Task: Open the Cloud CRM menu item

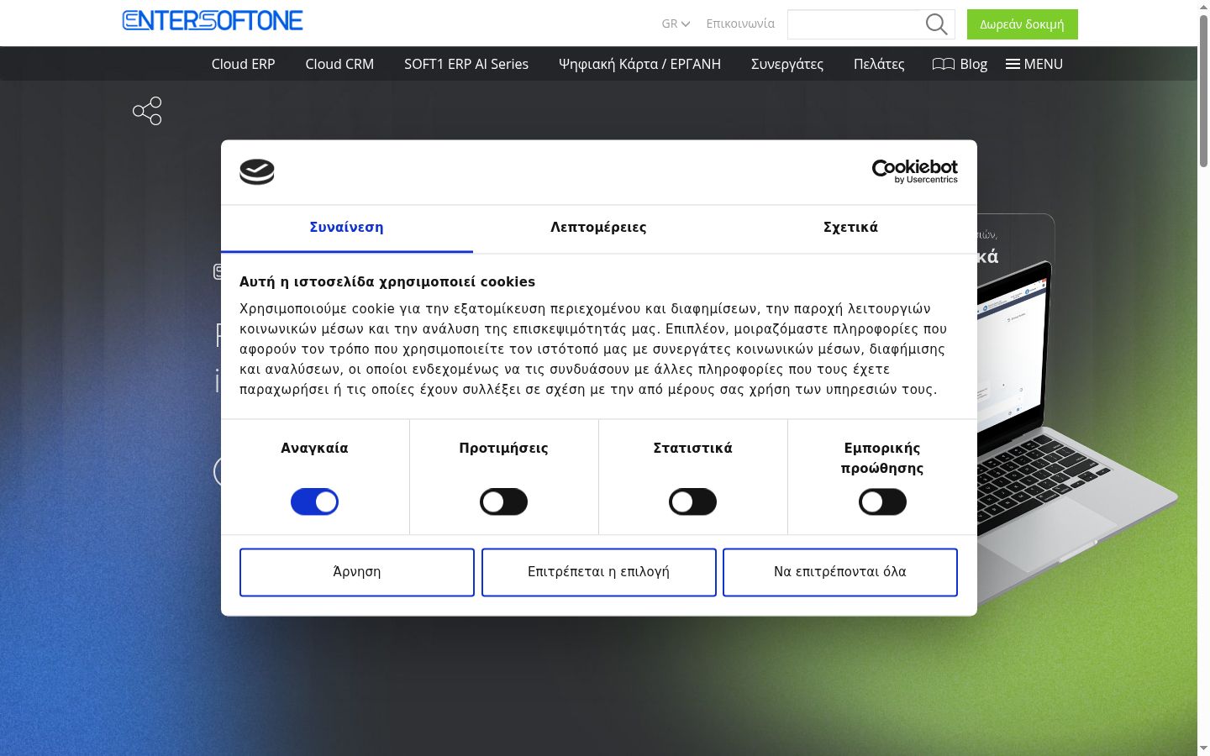Action: (x=339, y=64)
